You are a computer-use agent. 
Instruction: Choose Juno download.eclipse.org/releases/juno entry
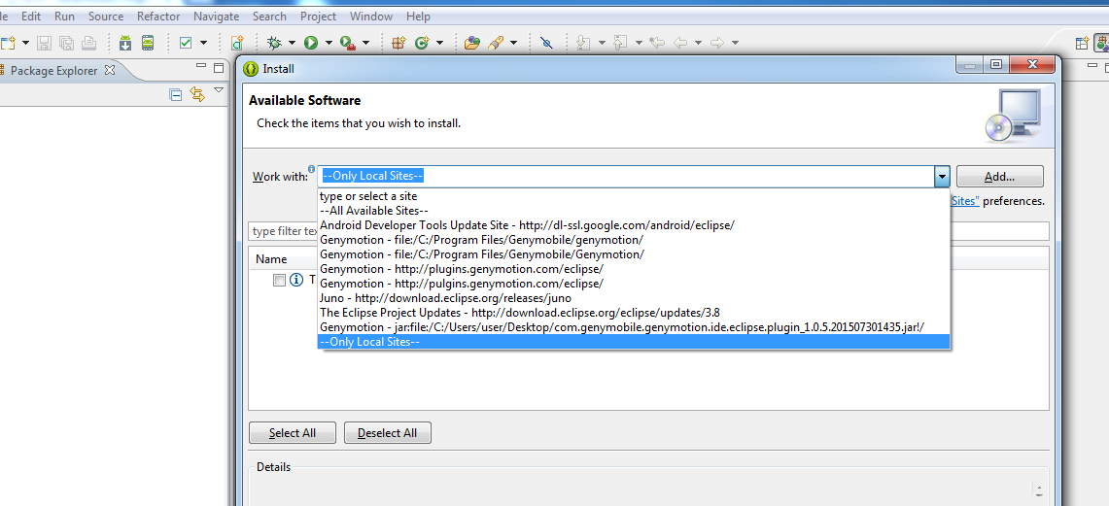click(634, 298)
